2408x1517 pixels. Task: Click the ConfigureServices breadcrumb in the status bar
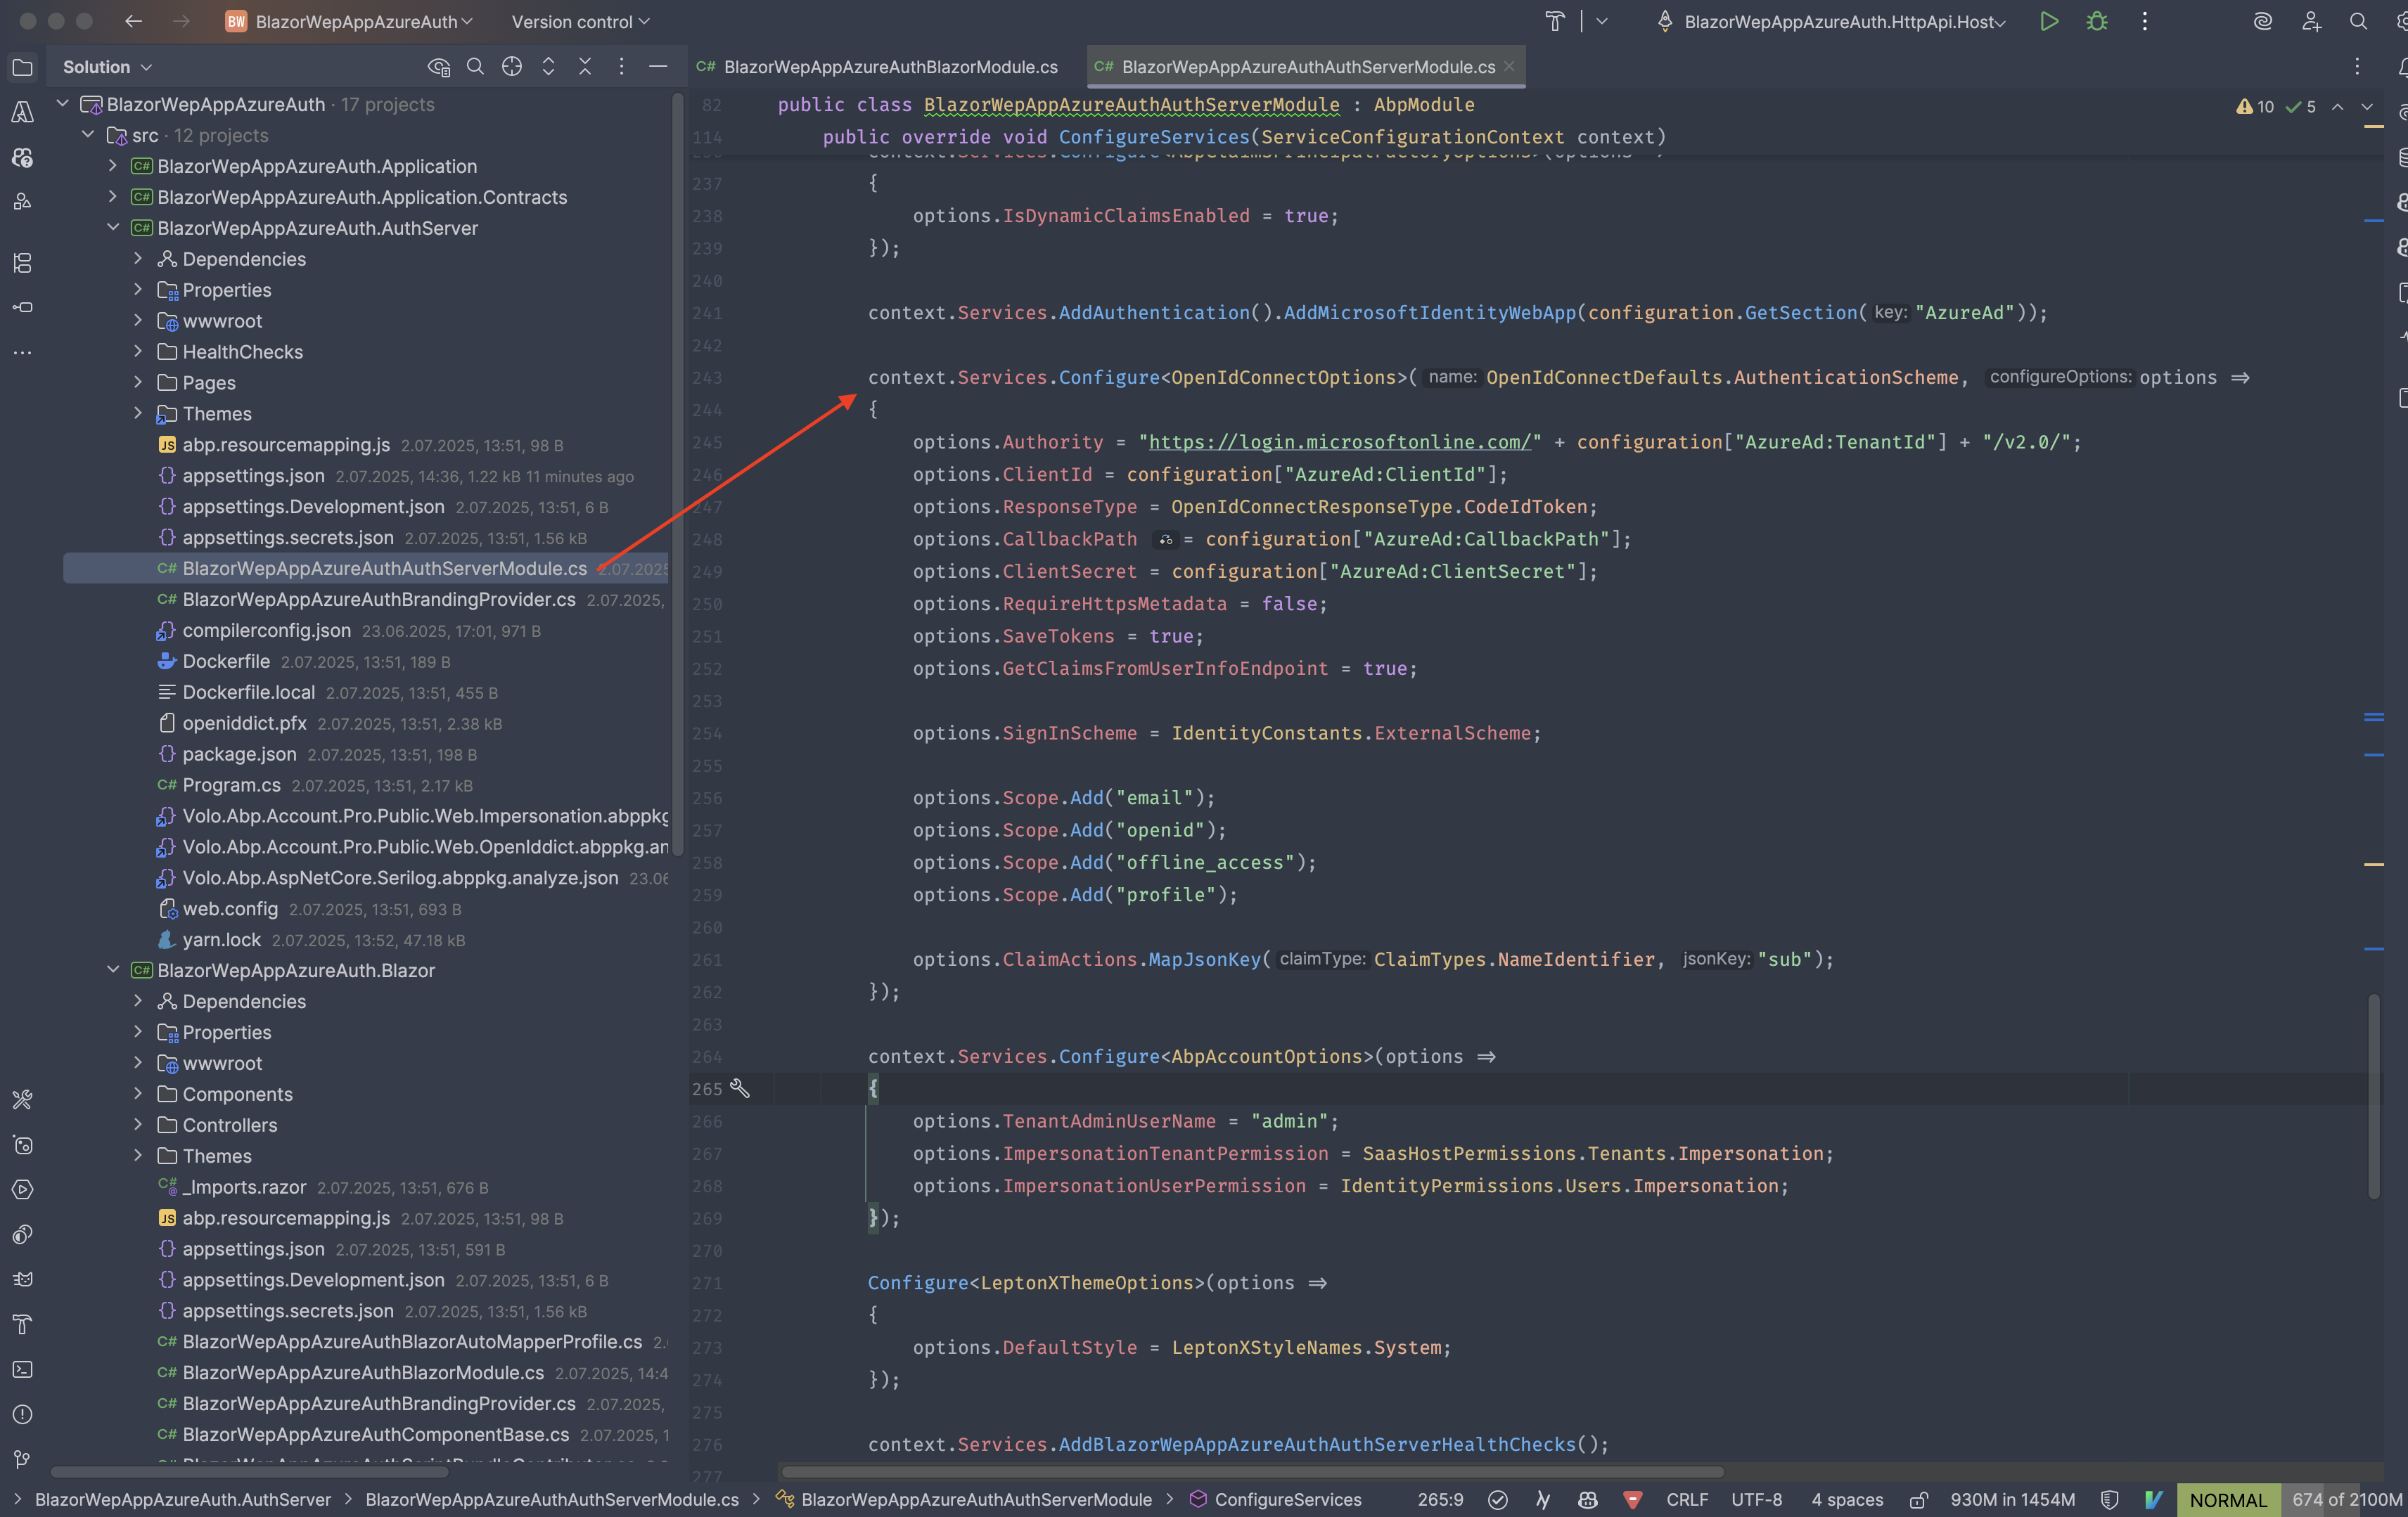[1287, 1499]
